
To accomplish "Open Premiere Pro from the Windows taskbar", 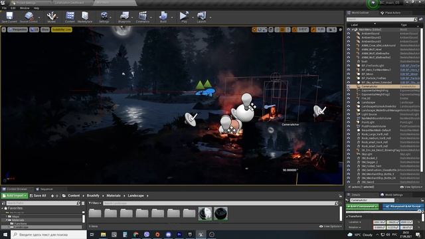I will [179, 234].
